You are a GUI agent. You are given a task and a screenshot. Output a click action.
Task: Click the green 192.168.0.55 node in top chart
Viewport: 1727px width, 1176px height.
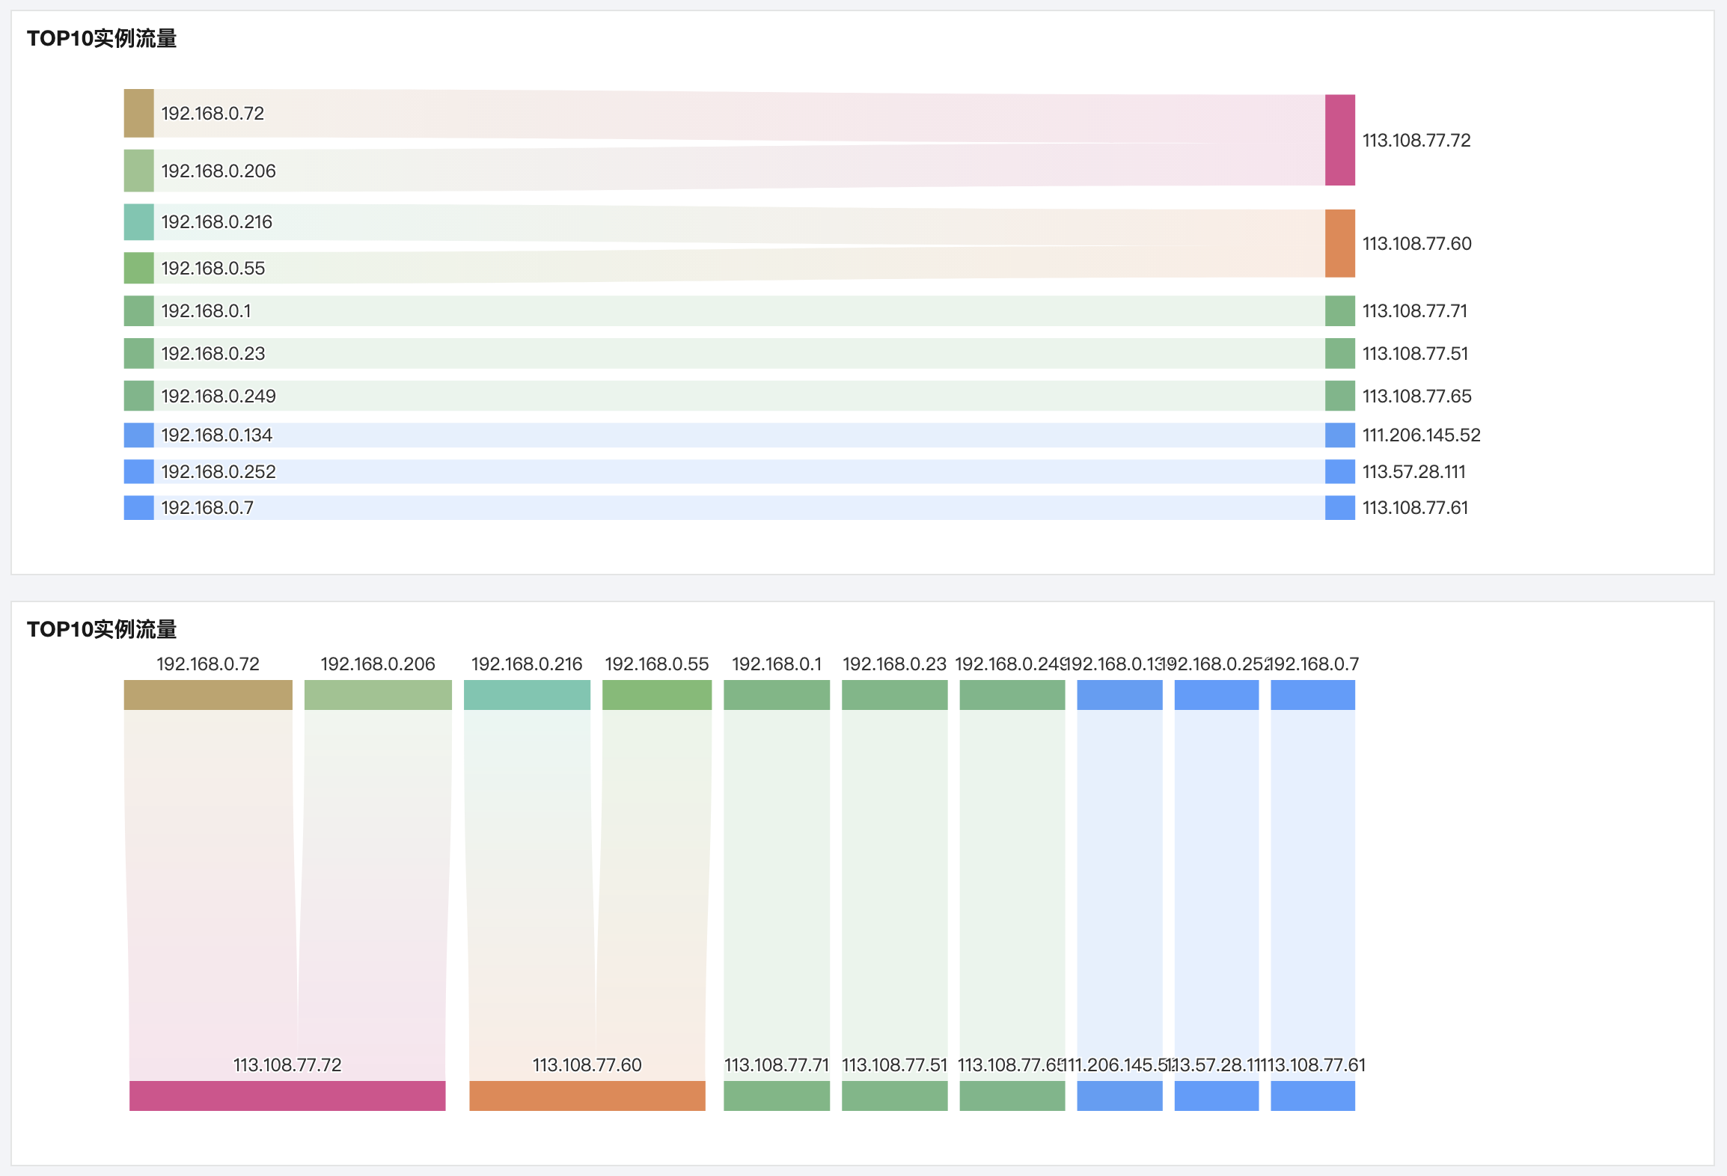[138, 268]
